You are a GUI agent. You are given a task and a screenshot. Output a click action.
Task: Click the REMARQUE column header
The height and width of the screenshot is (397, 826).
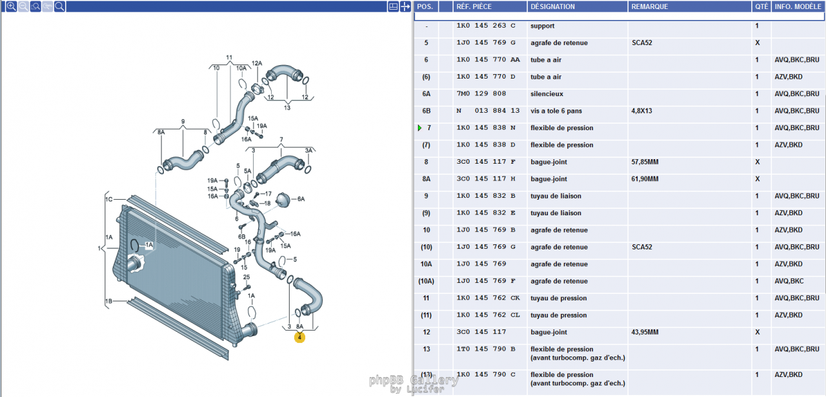(x=650, y=6)
